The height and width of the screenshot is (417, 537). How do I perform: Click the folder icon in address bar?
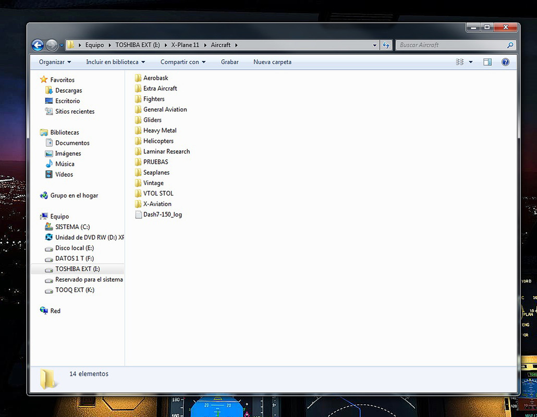[x=70, y=45]
